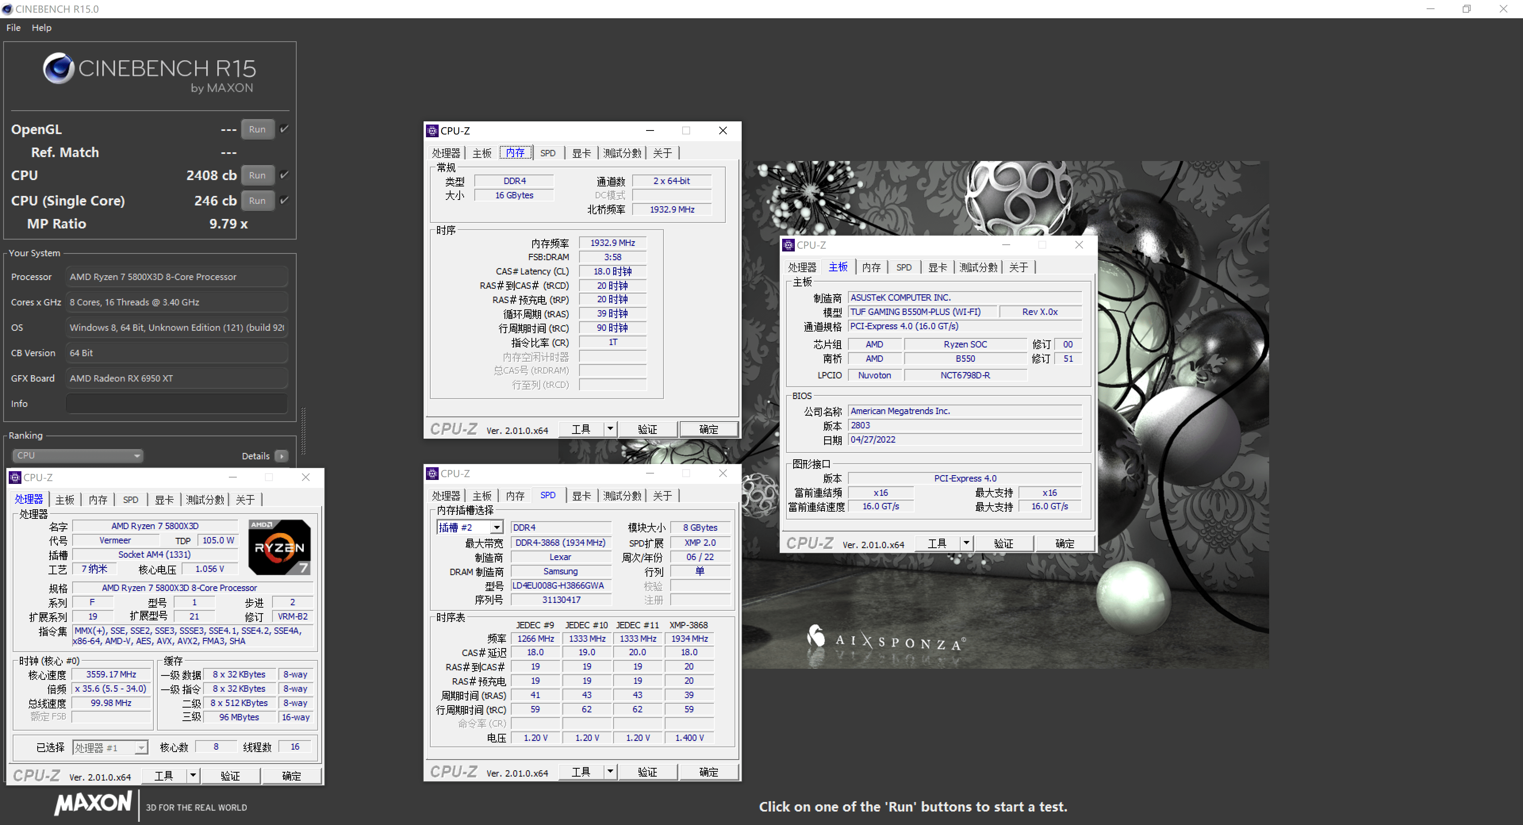Click the CPU-Z mainboard window title icon

coord(788,245)
